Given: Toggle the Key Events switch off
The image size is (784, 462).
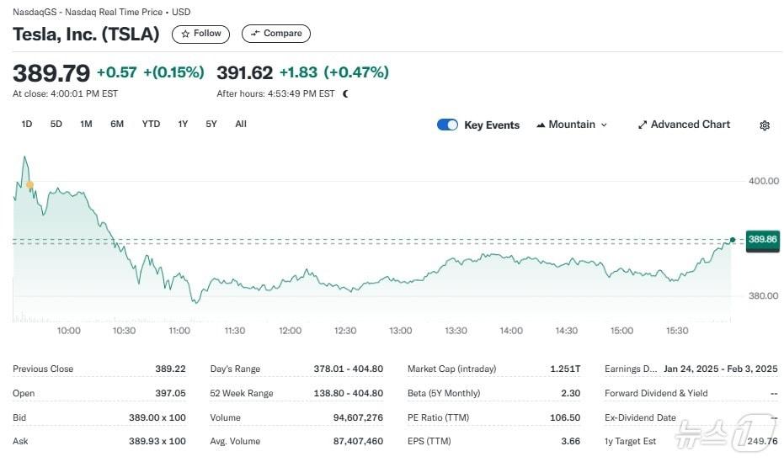Looking at the screenshot, I should pos(447,125).
